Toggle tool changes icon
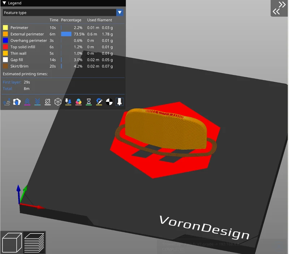 [x=68, y=102]
